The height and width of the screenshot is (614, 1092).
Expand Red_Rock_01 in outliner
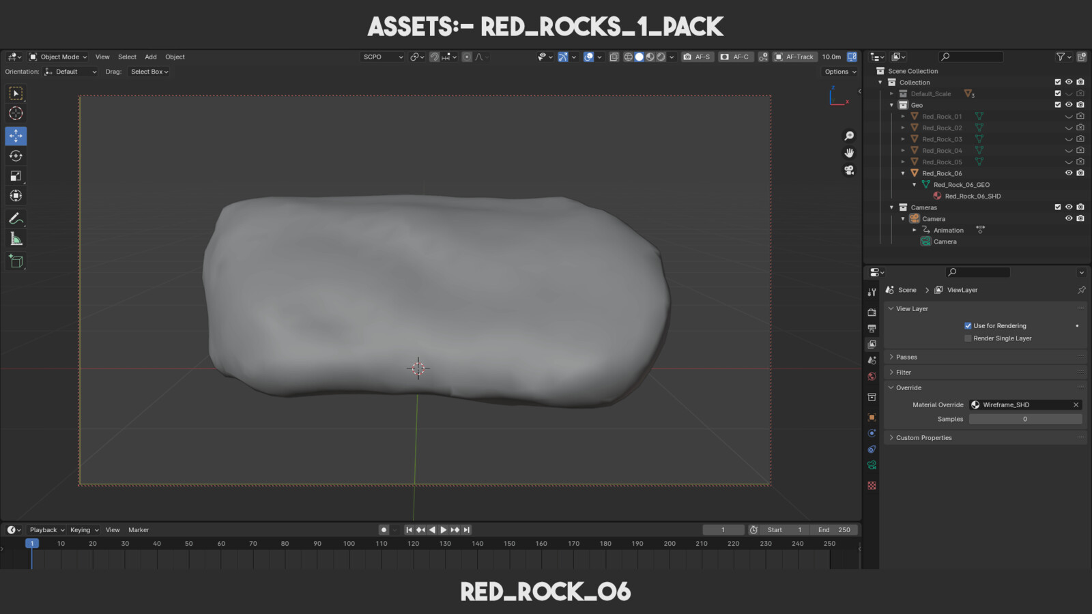903,117
